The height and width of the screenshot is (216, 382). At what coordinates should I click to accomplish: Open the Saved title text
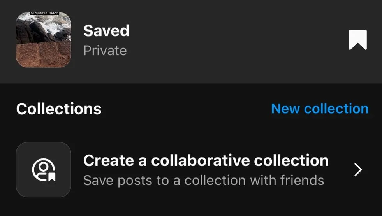point(106,31)
